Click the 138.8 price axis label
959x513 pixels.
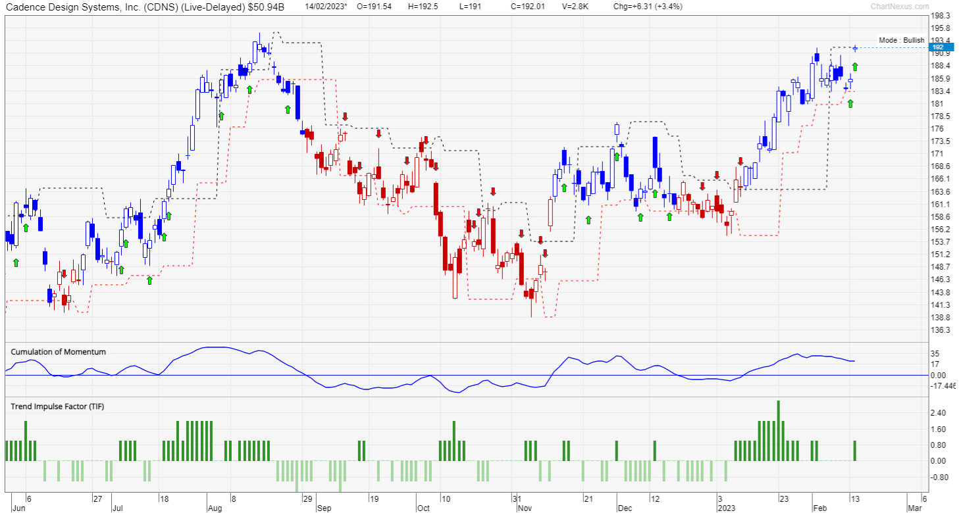pos(941,318)
